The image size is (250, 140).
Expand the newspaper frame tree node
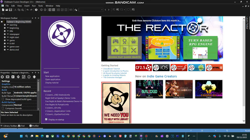(5, 34)
